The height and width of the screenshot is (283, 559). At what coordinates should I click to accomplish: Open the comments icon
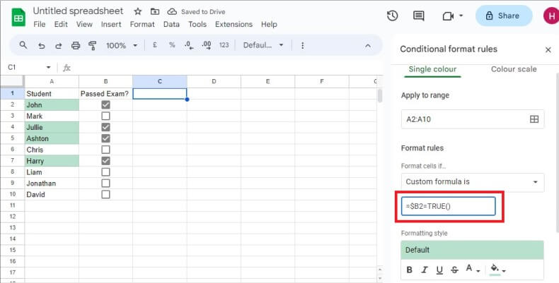pos(418,16)
